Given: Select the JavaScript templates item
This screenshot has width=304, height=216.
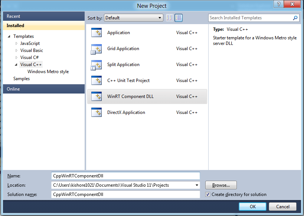Looking at the screenshot, I should [30, 43].
